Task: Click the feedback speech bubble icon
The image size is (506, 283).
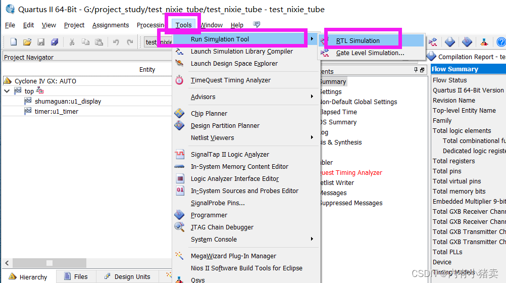Action: (x=257, y=24)
